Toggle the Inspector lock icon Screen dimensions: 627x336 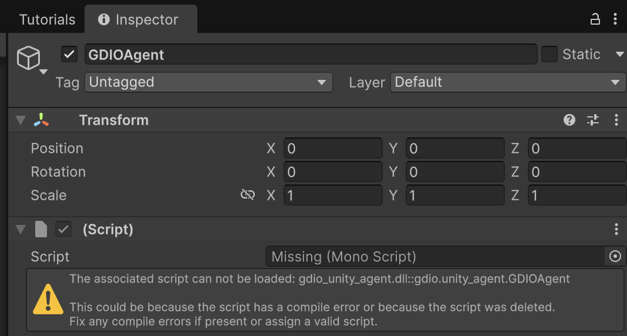pyautogui.click(x=595, y=19)
